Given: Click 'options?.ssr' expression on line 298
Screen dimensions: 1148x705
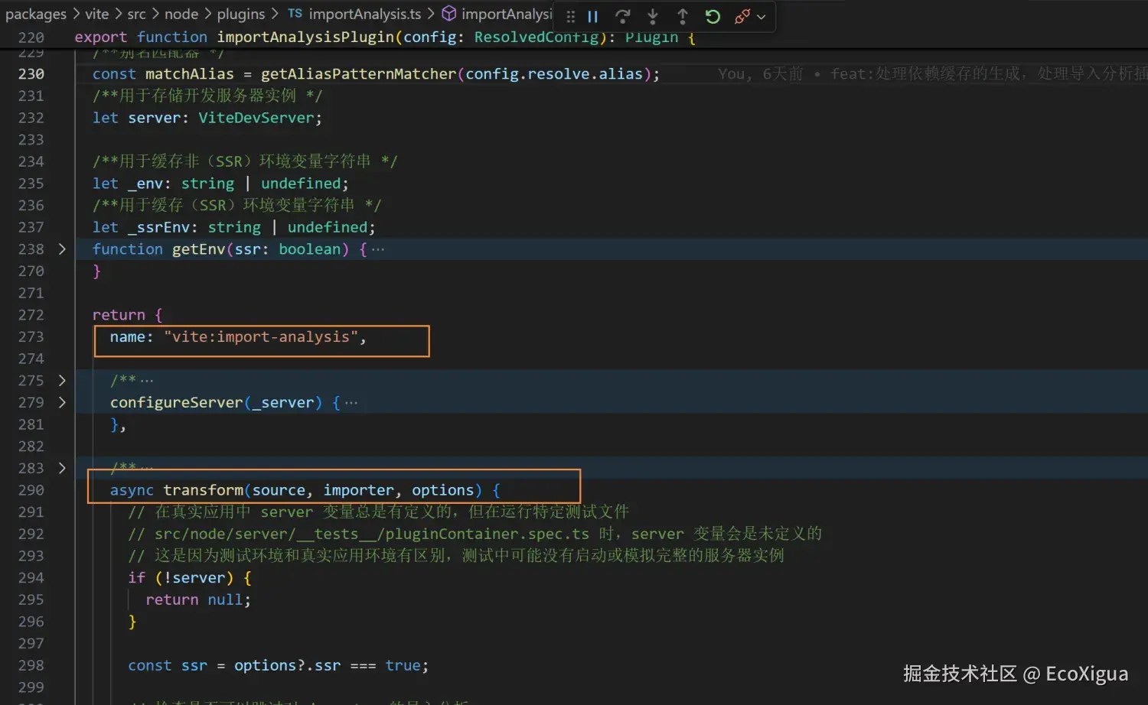Looking at the screenshot, I should [288, 666].
